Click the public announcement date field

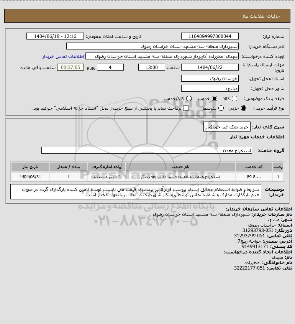point(55,36)
